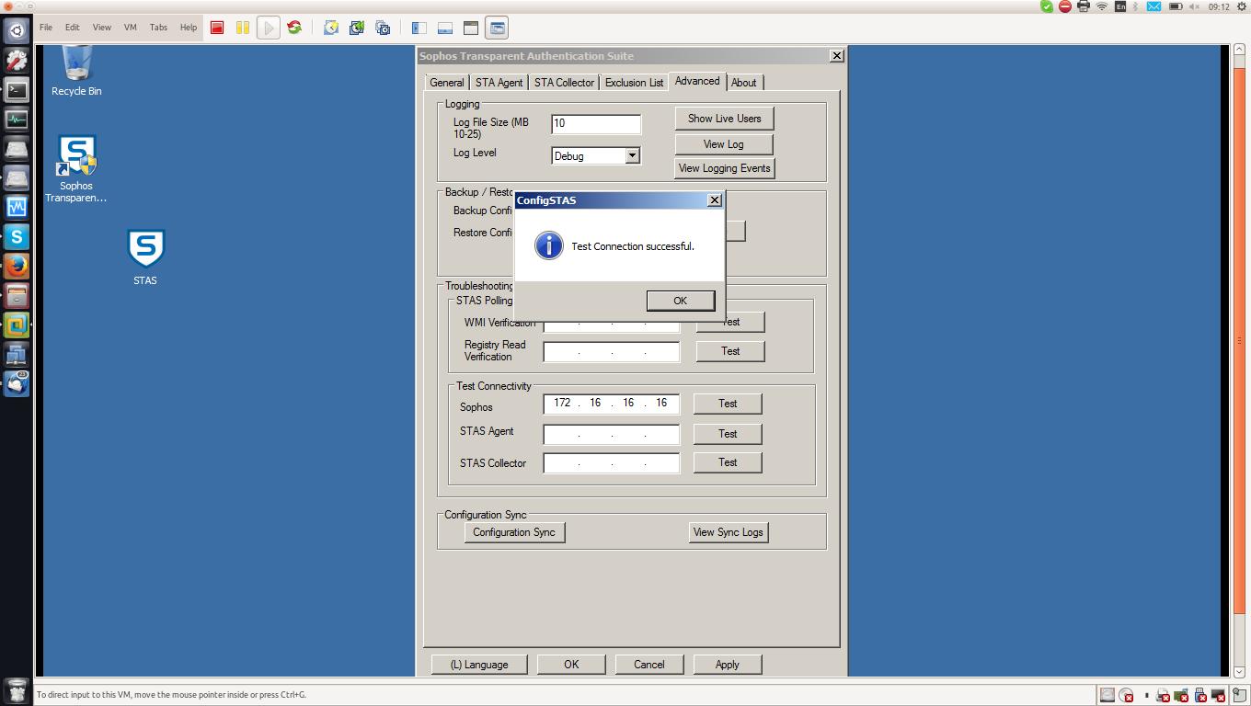
Task: Click the play/power-on VM toolbar button
Action: coord(268,28)
